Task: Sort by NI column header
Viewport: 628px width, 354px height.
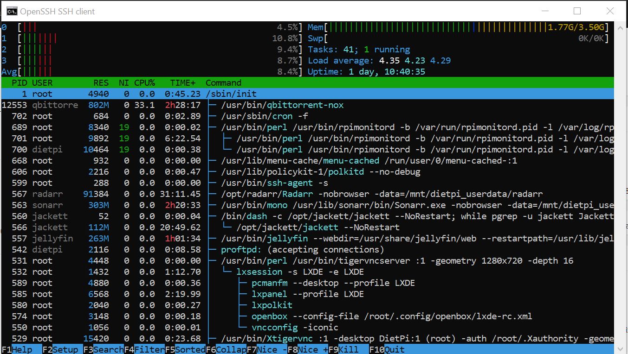Action: (x=124, y=83)
